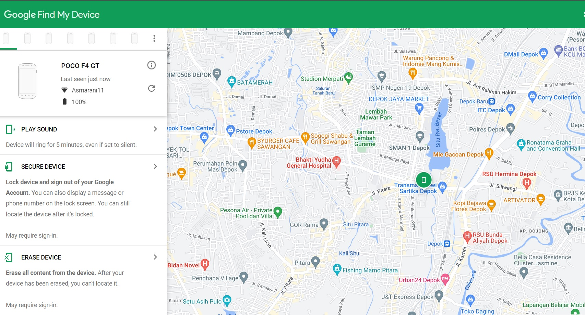Screen dimensions: 585x315
Task: Click the POCO F4 GT phone thumbnail
Action: click(27, 81)
